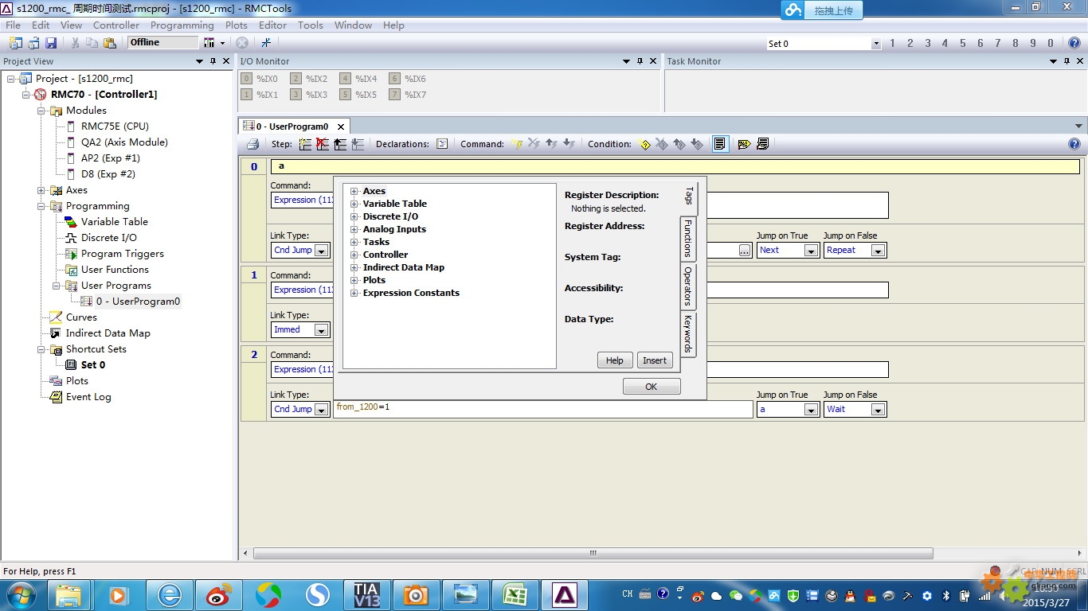Screen dimensions: 1088x611
Task: Open the step 0 Link Type Cnd Jump dropdown
Action: 322,251
